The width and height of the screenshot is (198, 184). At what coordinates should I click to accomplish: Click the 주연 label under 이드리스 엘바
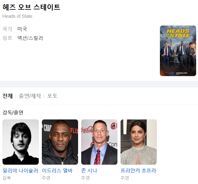pos(46,178)
